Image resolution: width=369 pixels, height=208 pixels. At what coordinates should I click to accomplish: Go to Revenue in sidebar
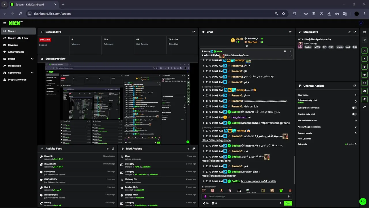(x=18, y=45)
